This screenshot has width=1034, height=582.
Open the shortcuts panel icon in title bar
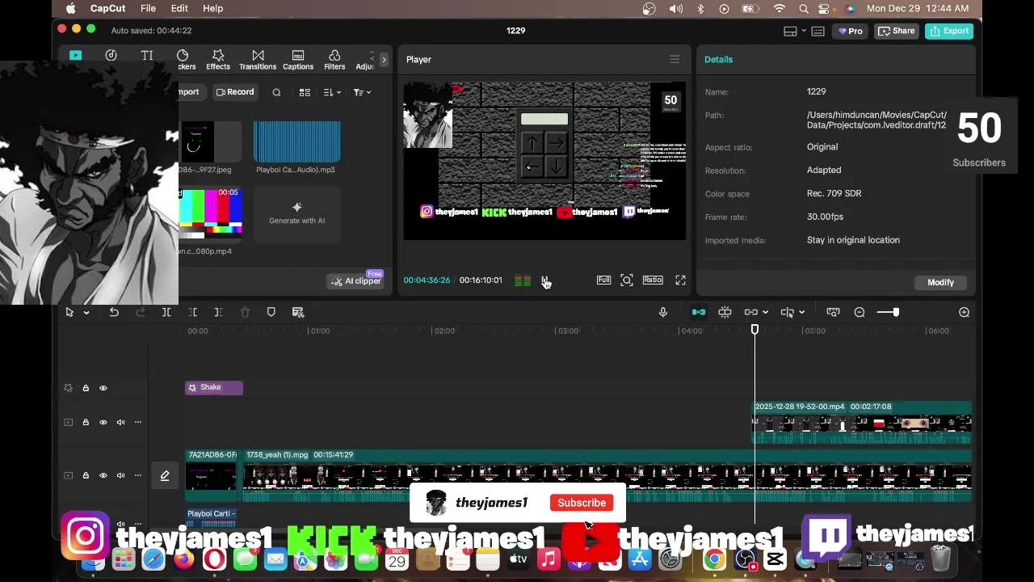(818, 31)
